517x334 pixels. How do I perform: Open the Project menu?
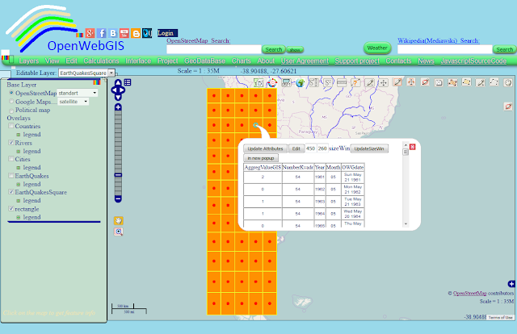tap(167, 61)
